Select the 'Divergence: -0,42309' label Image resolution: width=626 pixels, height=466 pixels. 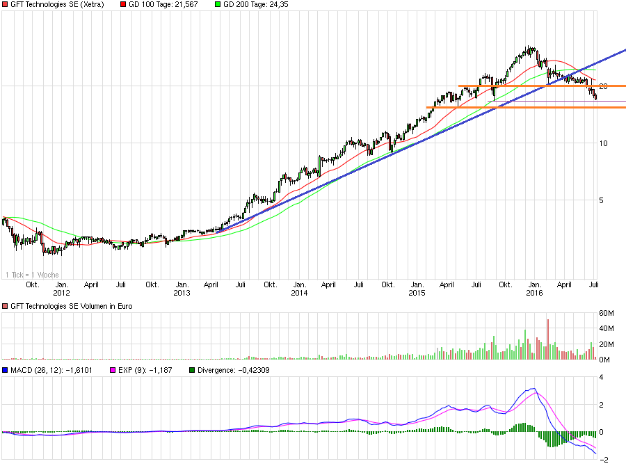(x=234, y=370)
